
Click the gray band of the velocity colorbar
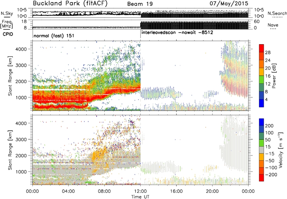point(262,150)
